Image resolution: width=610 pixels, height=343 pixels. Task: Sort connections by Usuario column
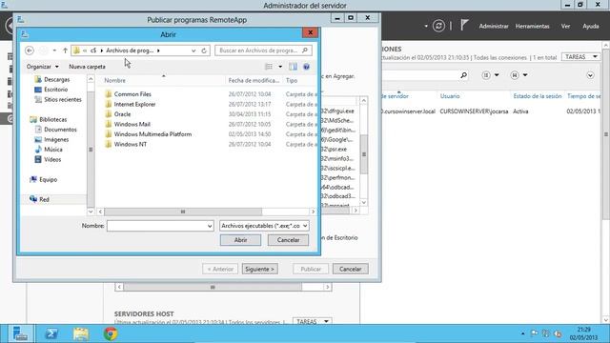(450, 96)
